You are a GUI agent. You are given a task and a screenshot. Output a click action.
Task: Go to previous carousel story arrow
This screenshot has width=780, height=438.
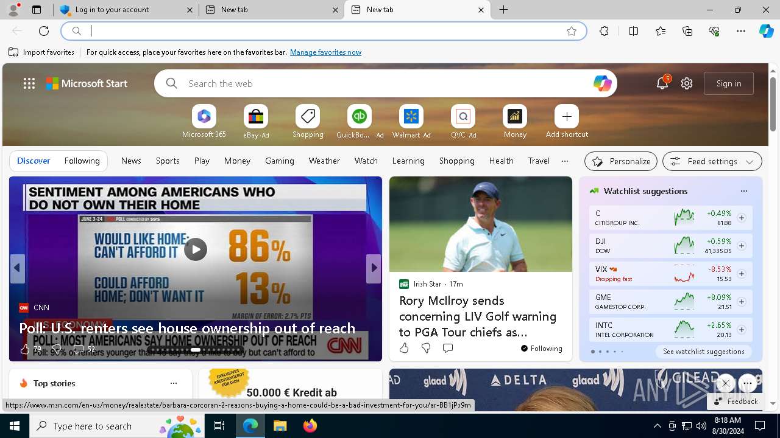coord(17,268)
